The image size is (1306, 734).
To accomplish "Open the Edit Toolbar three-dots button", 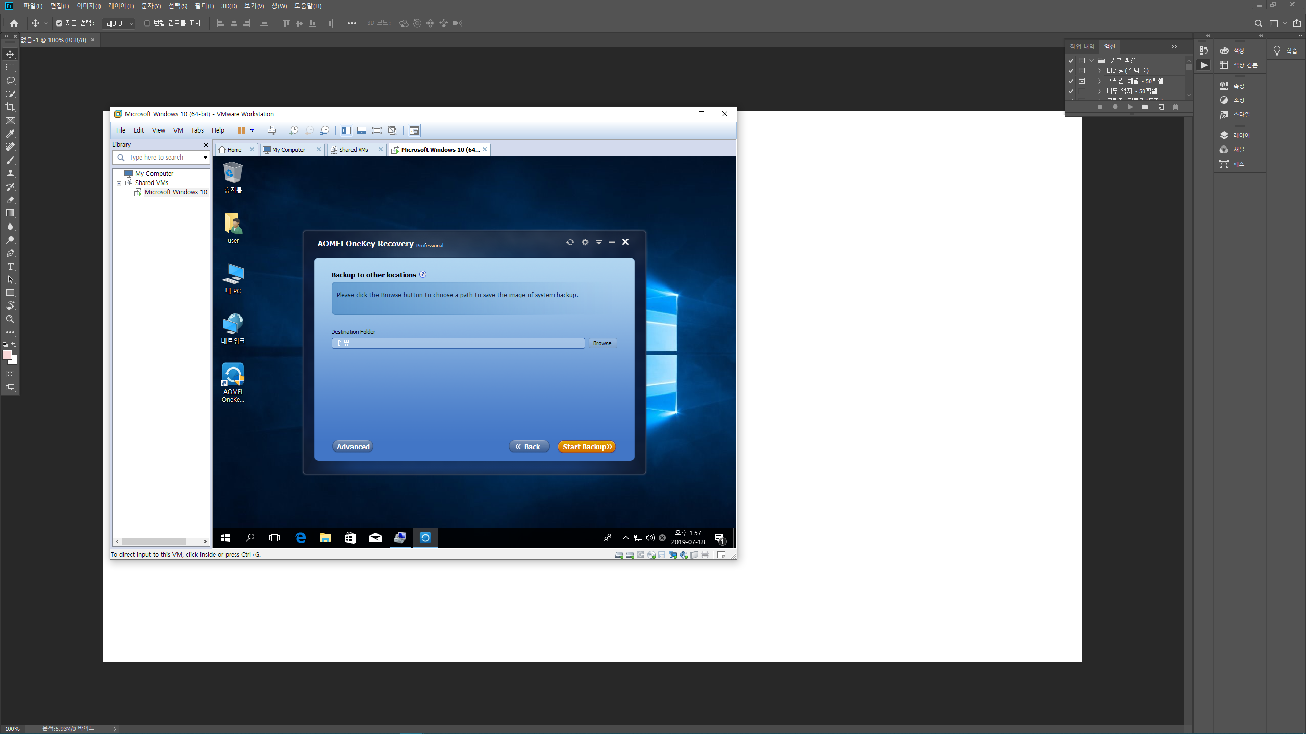I will [x=10, y=332].
